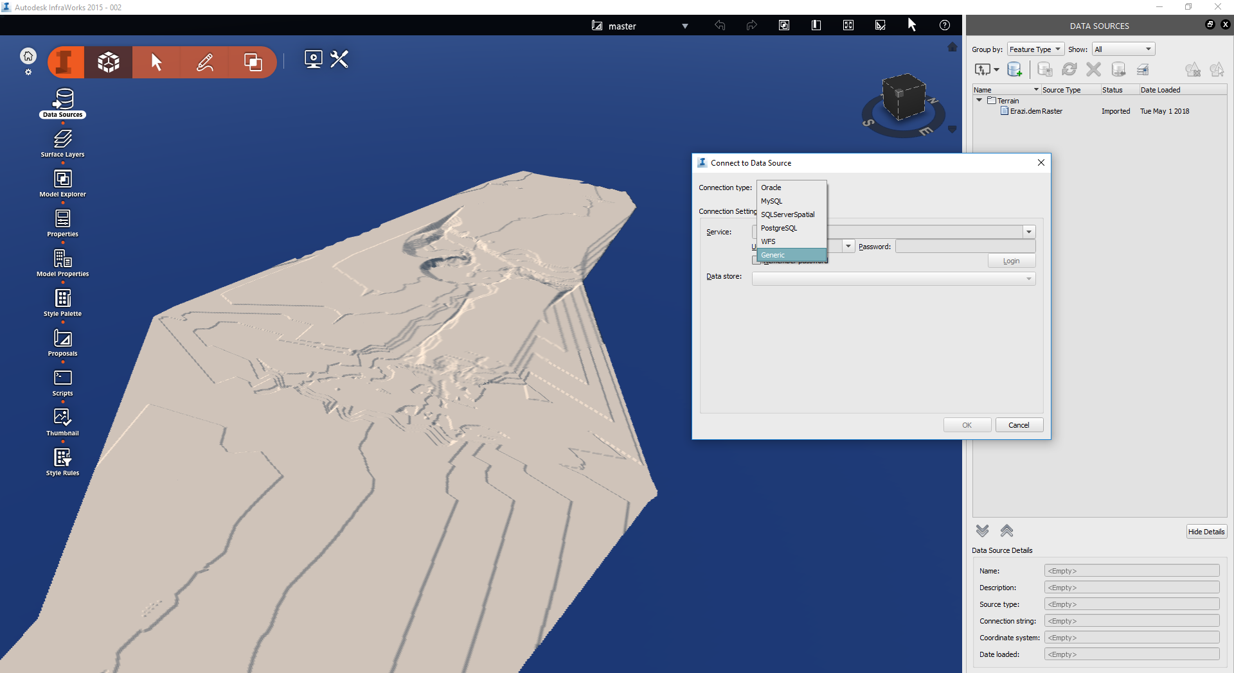The height and width of the screenshot is (673, 1234).
Task: Open the Group by Feature Type dropdown
Action: pos(1035,49)
